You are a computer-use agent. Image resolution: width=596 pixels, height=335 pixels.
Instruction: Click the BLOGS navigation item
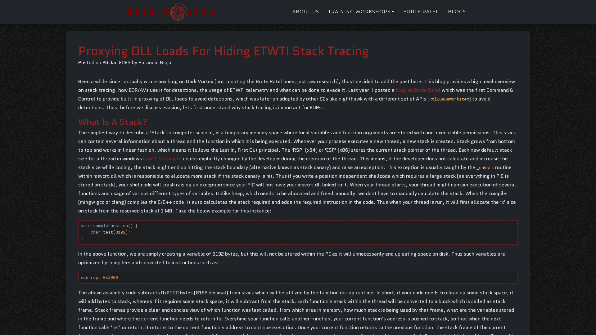457,12
